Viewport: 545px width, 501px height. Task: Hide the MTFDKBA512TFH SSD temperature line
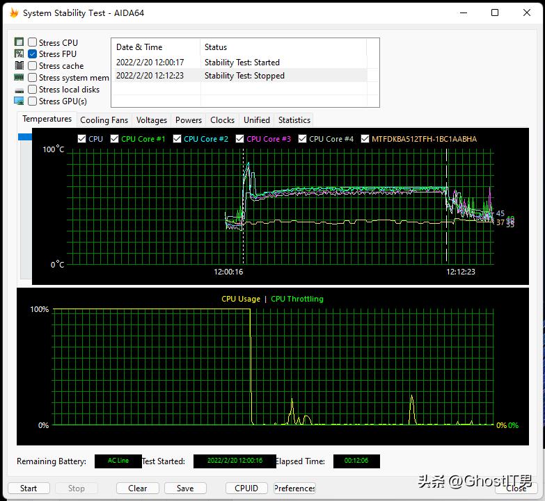[365, 139]
